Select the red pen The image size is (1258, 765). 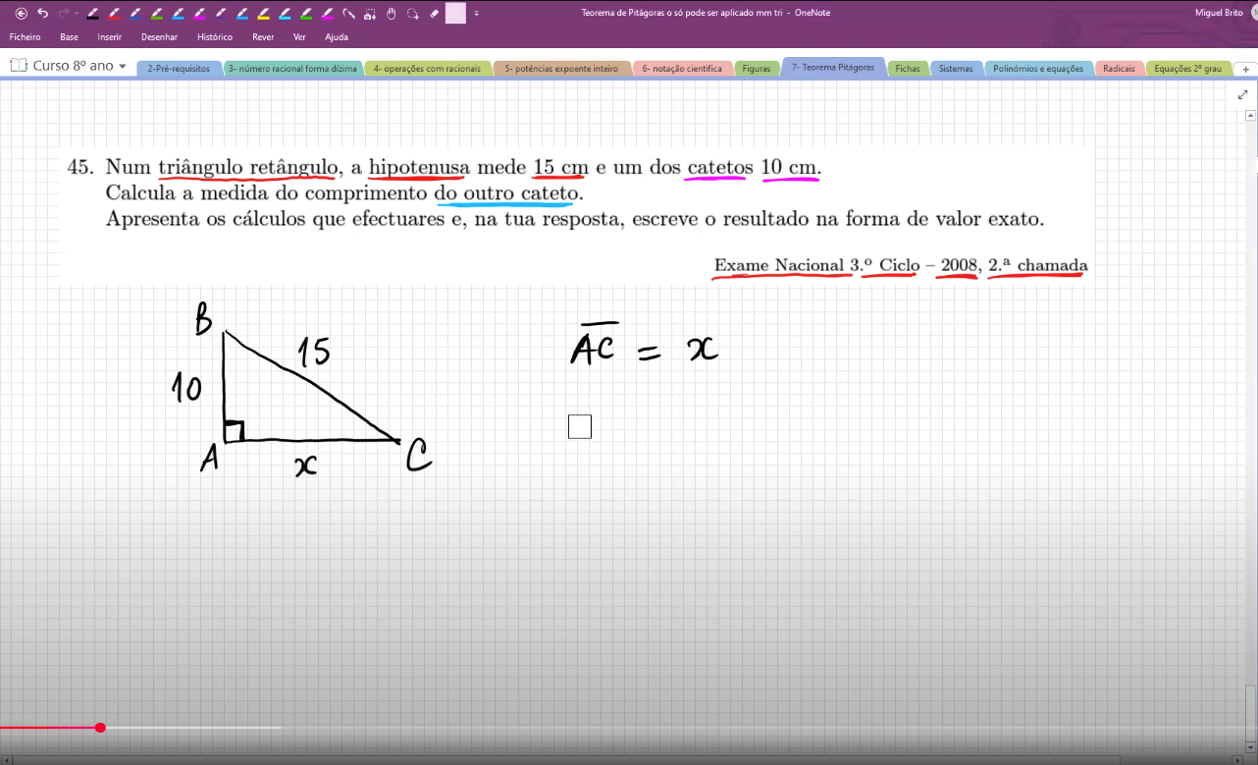pos(114,14)
